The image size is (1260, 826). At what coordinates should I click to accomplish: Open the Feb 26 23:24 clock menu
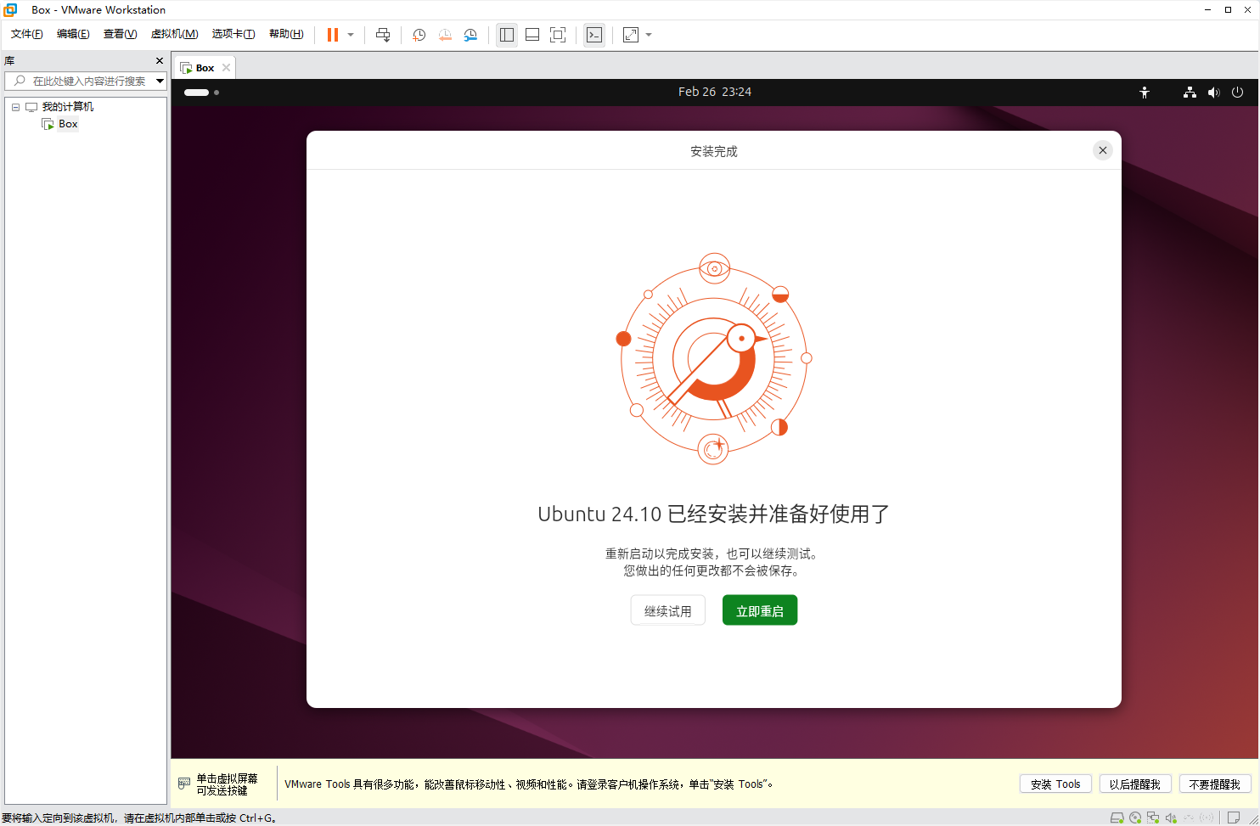point(714,92)
